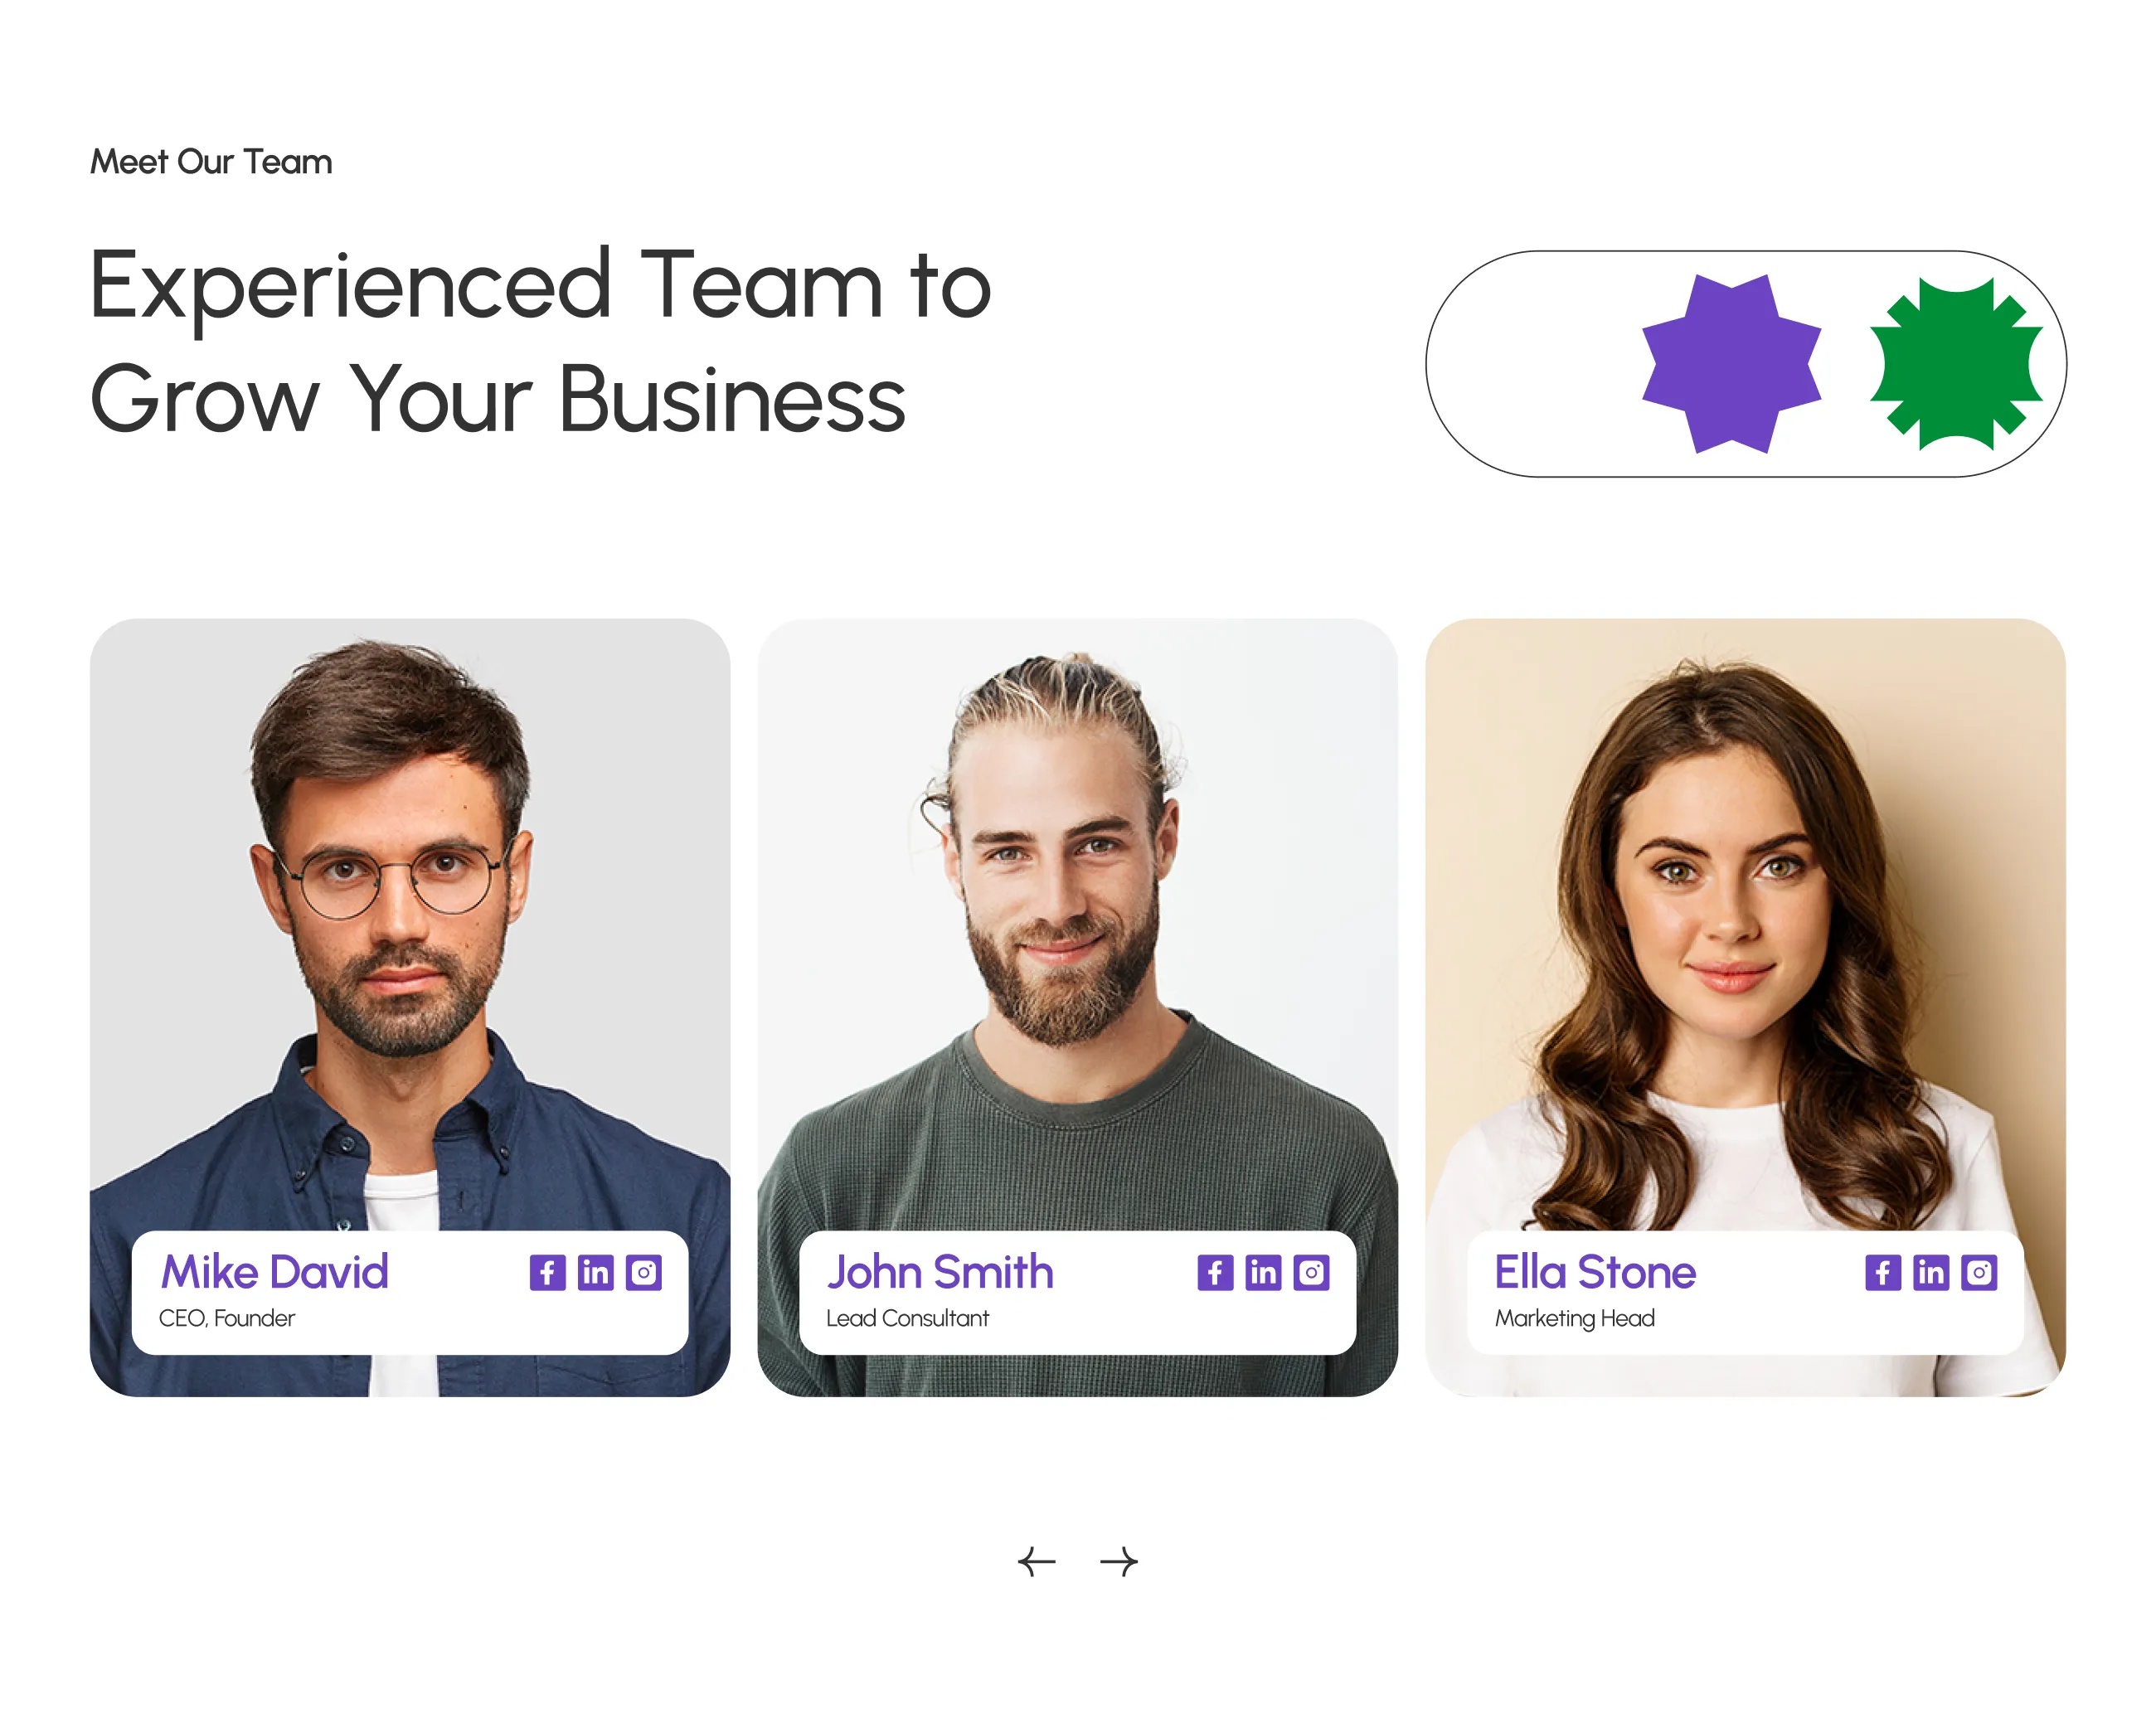Open Mike David's Instagram icon
The width and height of the screenshot is (2156, 1728).
644,1273
